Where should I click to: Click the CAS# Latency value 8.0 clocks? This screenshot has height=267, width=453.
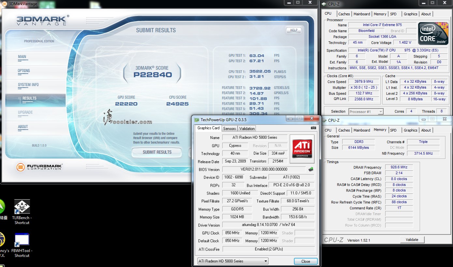pos(399,179)
